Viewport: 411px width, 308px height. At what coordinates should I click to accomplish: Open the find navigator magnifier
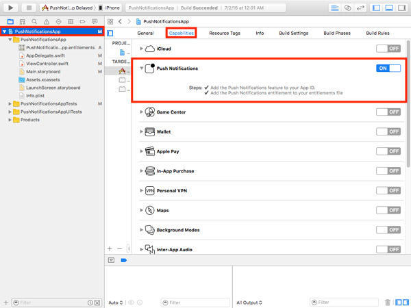click(34, 21)
